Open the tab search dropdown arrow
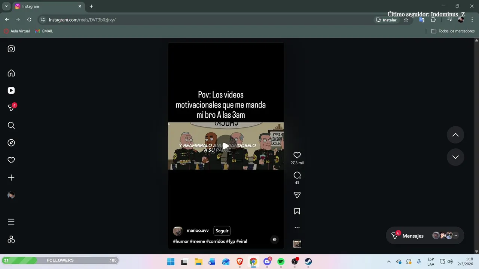Viewport: 479px width, 269px height. coord(6,6)
